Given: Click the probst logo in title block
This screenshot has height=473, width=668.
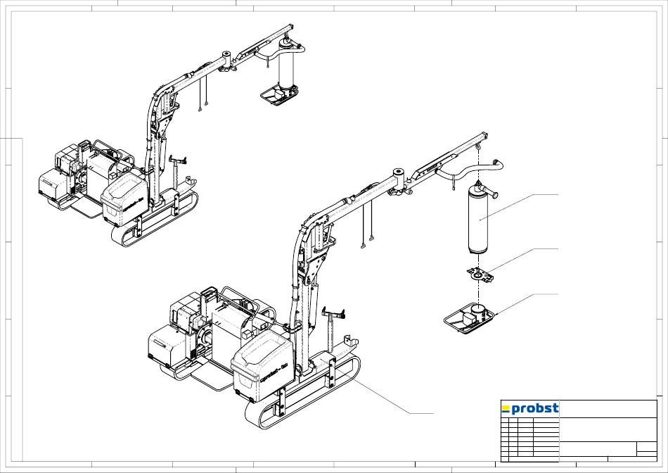Looking at the screenshot, I should point(530,409).
